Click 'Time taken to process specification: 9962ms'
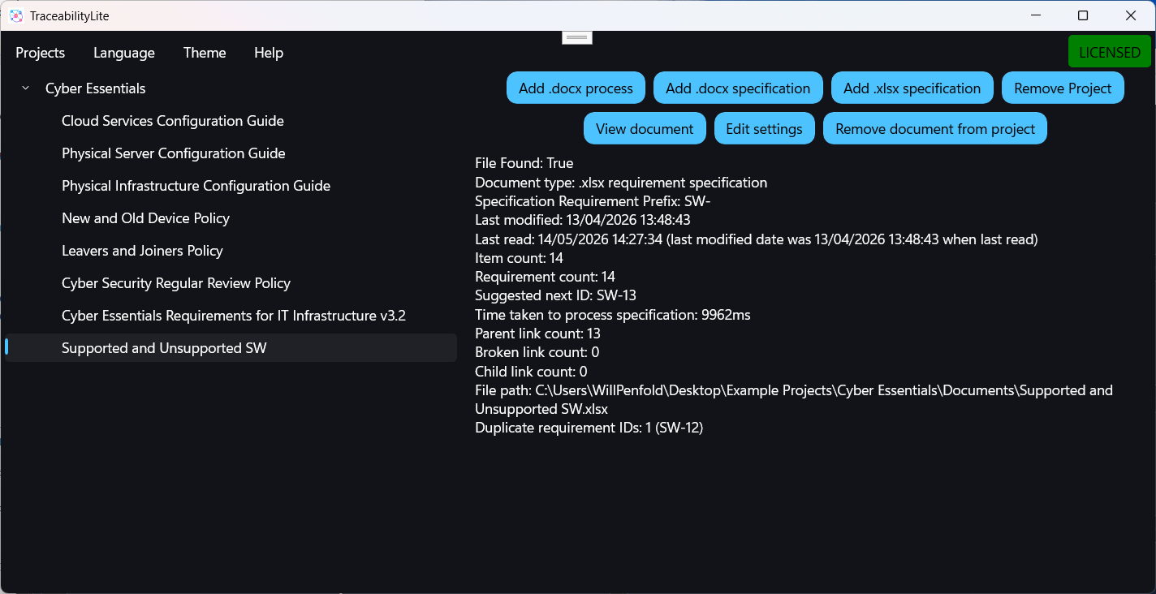 tap(613, 315)
